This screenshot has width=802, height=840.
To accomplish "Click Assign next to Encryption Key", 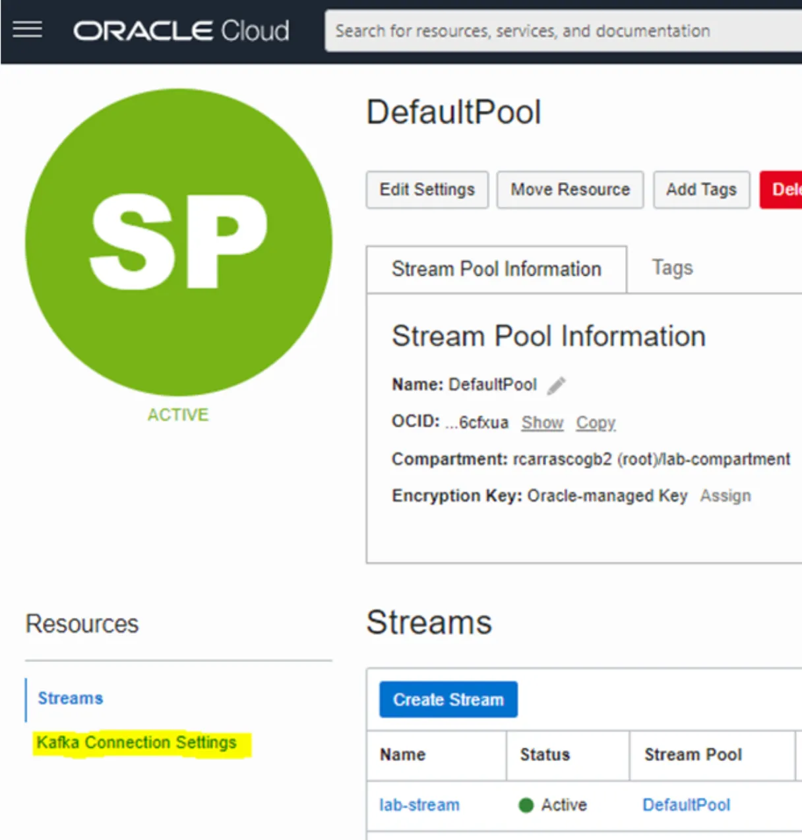I will (725, 496).
